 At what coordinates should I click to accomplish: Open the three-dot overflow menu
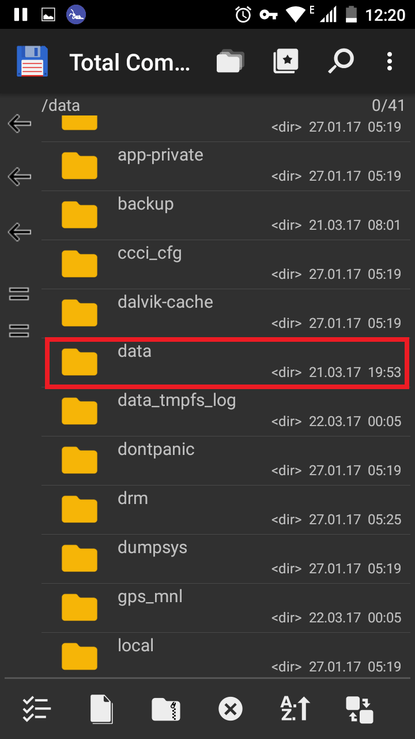click(390, 61)
